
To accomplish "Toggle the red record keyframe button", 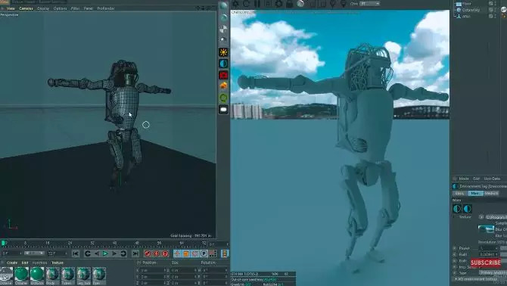I will 148,253.
